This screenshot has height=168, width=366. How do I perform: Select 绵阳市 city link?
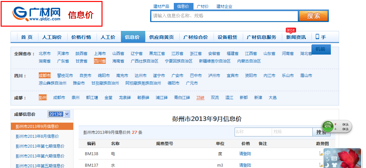point(104,76)
